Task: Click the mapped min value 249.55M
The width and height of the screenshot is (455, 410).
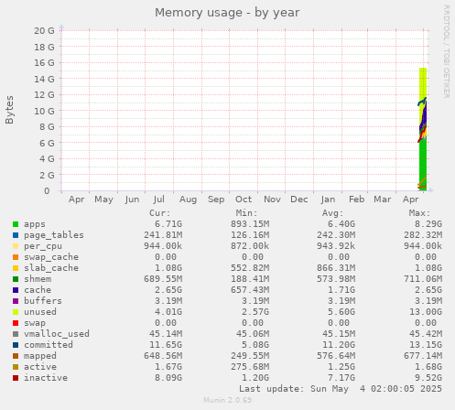Action: pyautogui.click(x=250, y=356)
